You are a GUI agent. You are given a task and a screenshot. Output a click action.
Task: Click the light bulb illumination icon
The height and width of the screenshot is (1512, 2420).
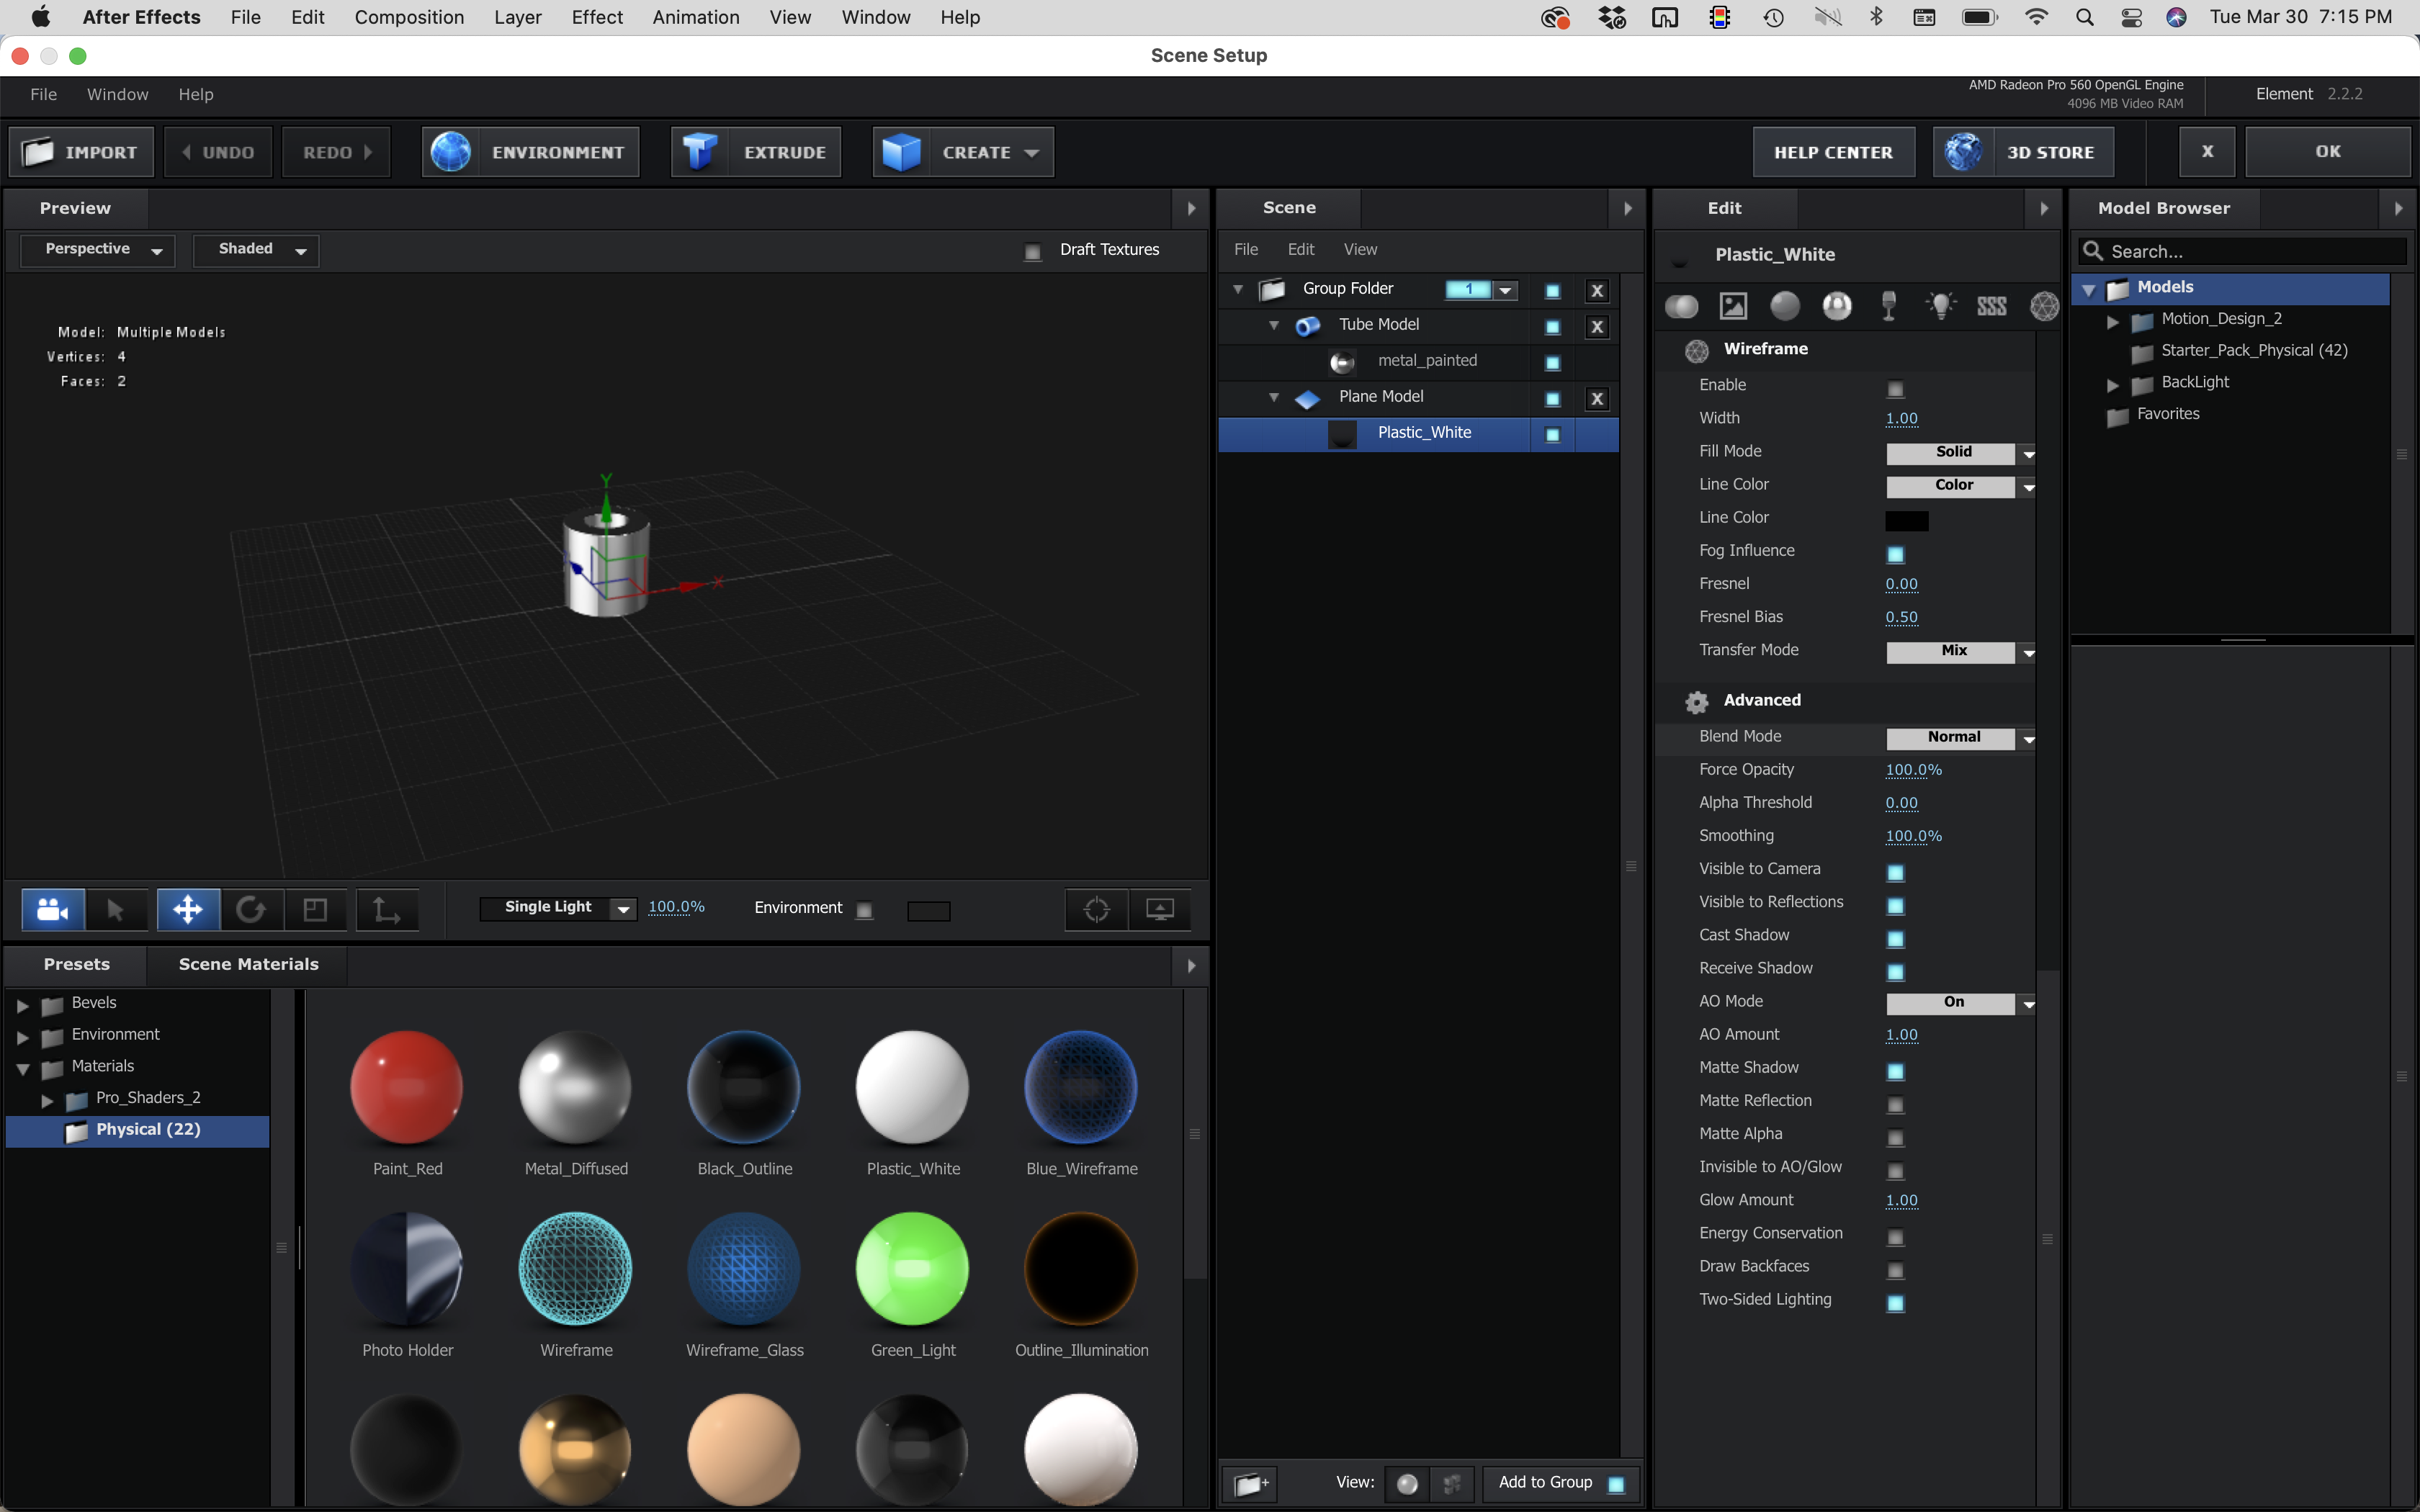click(x=1940, y=306)
